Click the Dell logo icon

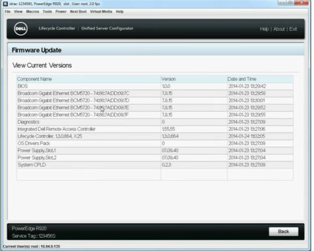pos(20,29)
